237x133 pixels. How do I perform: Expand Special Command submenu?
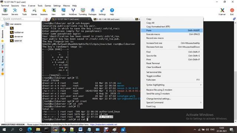[172, 102]
